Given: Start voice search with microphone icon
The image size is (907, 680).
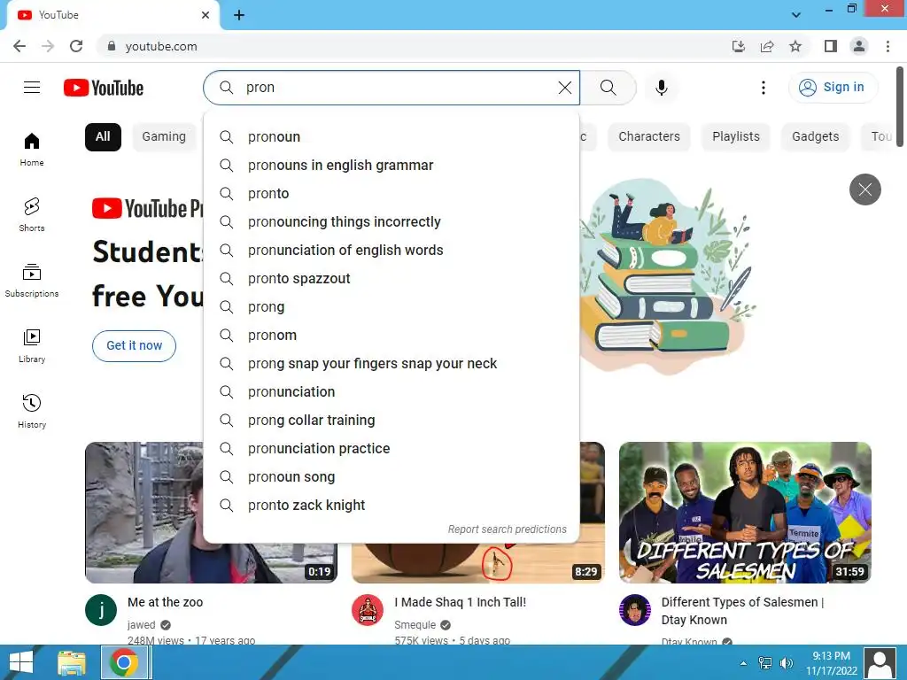Looking at the screenshot, I should point(662,88).
